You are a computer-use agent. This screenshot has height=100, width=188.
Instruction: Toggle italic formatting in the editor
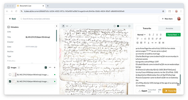coord(153,35)
